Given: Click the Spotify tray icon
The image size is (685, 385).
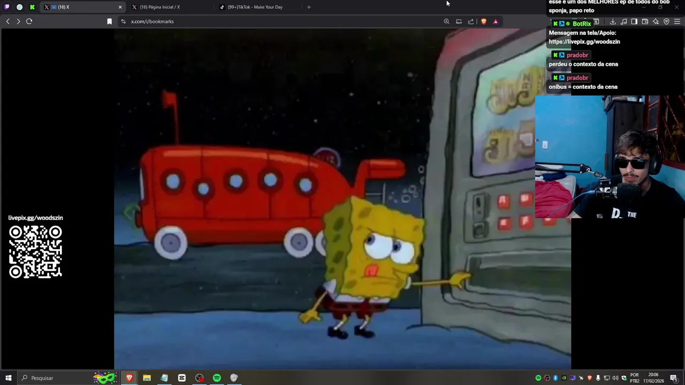Looking at the screenshot, I should pyautogui.click(x=538, y=378).
